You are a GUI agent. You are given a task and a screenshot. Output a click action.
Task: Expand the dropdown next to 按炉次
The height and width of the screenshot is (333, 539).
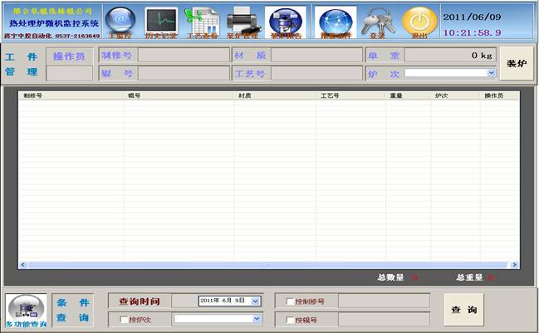point(256,319)
